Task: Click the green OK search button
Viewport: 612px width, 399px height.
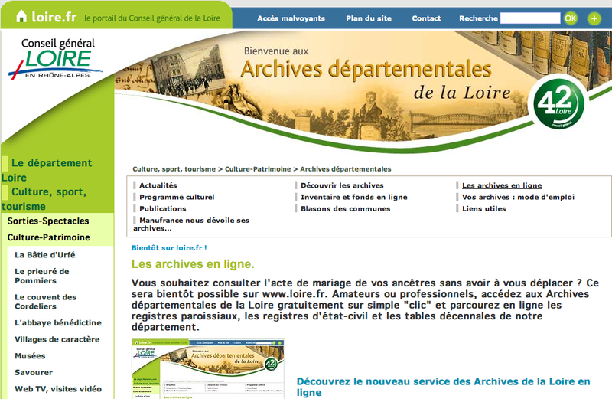Action: tap(570, 18)
